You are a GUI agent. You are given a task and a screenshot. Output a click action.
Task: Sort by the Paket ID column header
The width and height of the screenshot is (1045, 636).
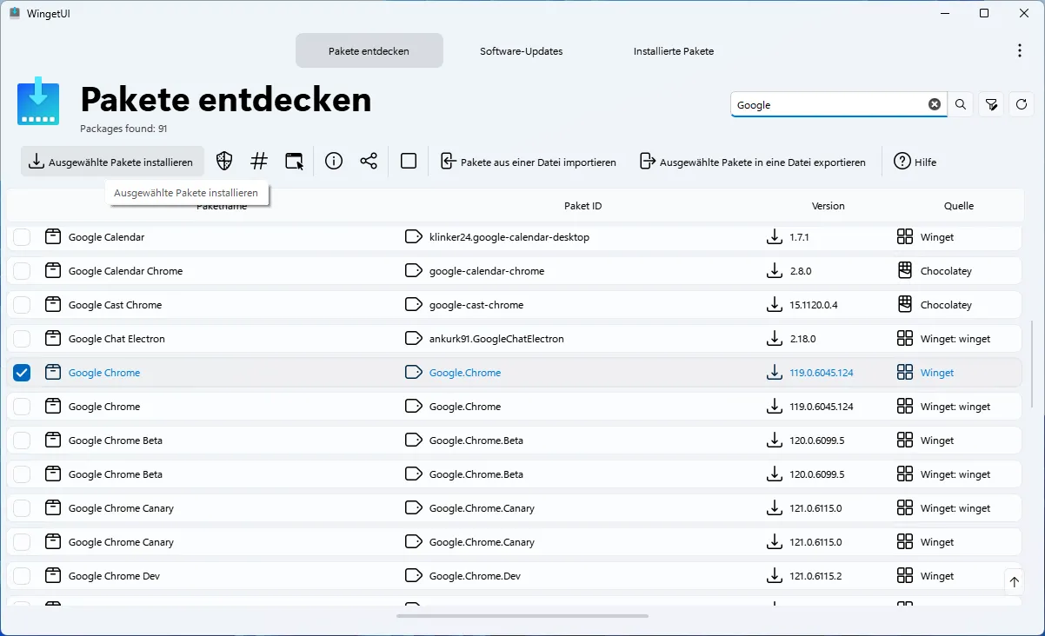(x=582, y=206)
